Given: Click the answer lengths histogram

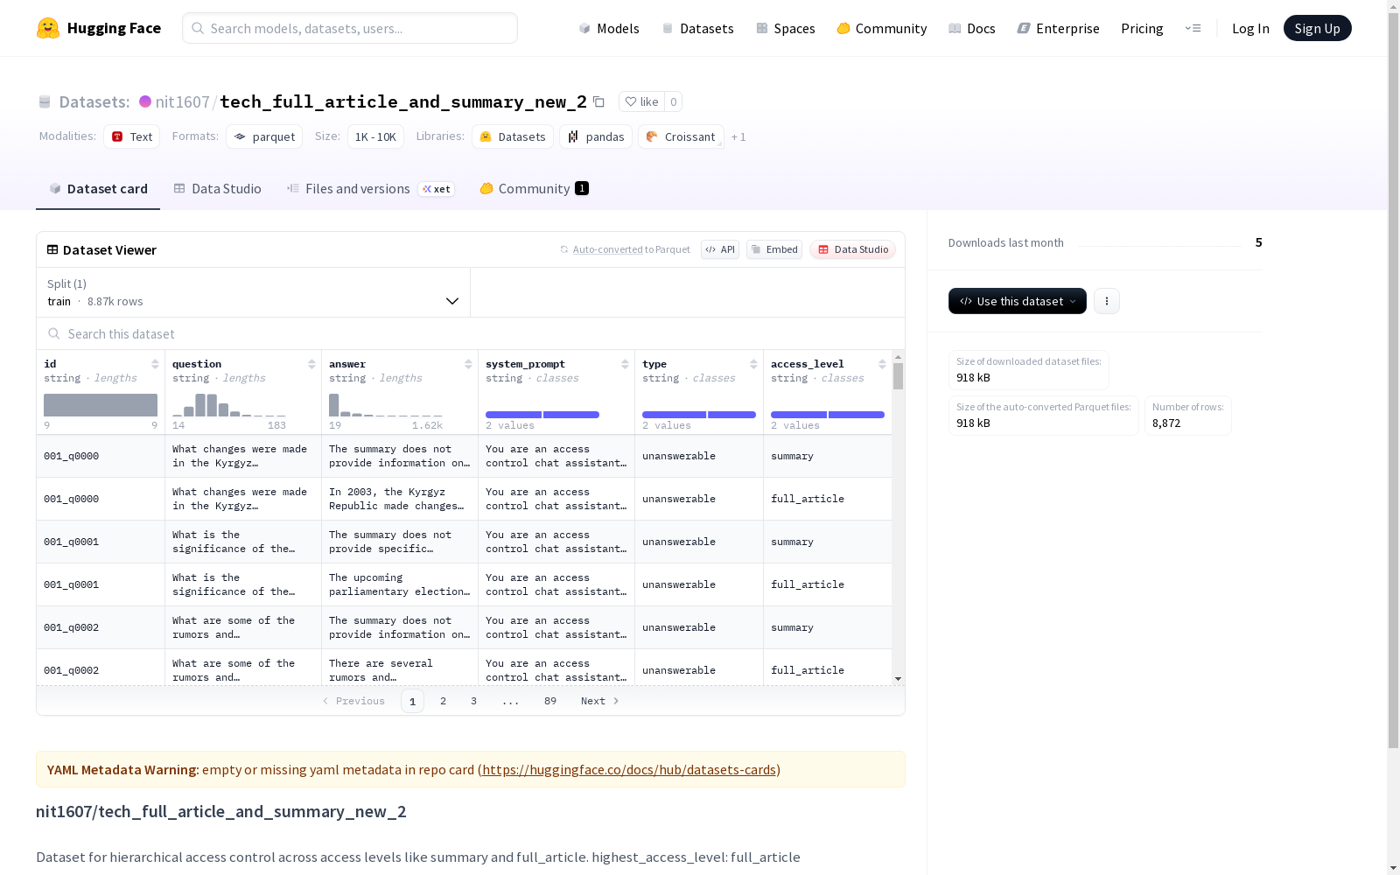Looking at the screenshot, I should [386, 405].
